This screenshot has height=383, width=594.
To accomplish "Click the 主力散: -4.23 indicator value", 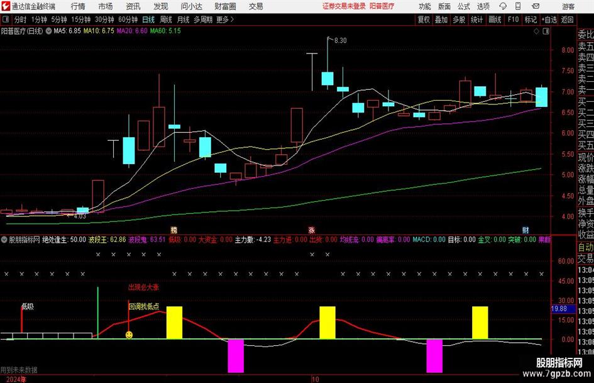I will [253, 240].
